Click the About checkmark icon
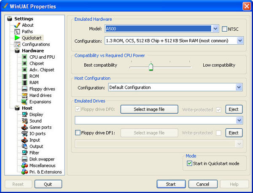This screenshot has height=193, width=253. point(17,25)
